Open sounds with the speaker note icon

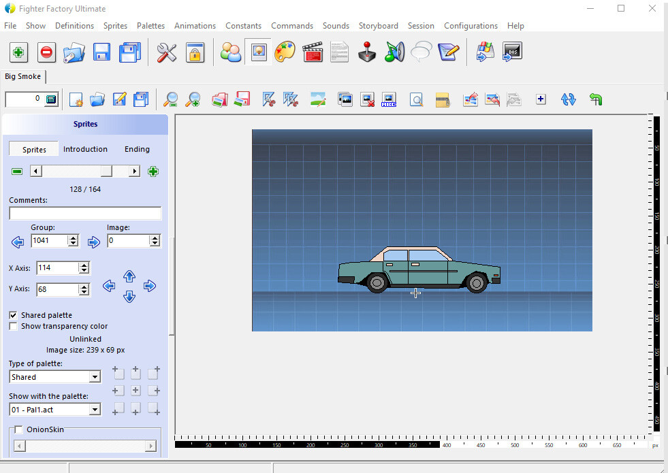tap(394, 52)
